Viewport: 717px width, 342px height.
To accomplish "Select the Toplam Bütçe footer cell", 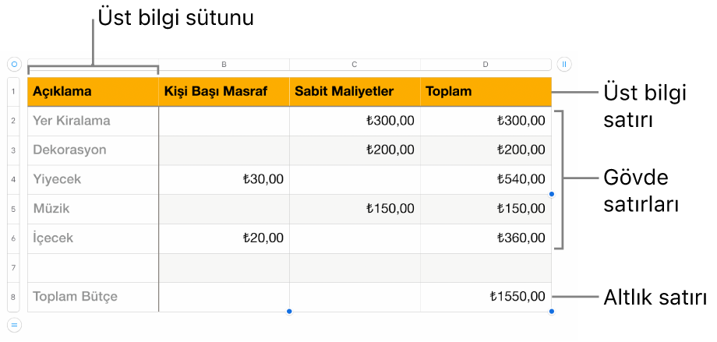I will point(94,297).
